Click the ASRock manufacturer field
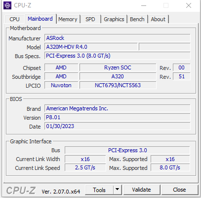The image size is (201, 198). point(117,38)
